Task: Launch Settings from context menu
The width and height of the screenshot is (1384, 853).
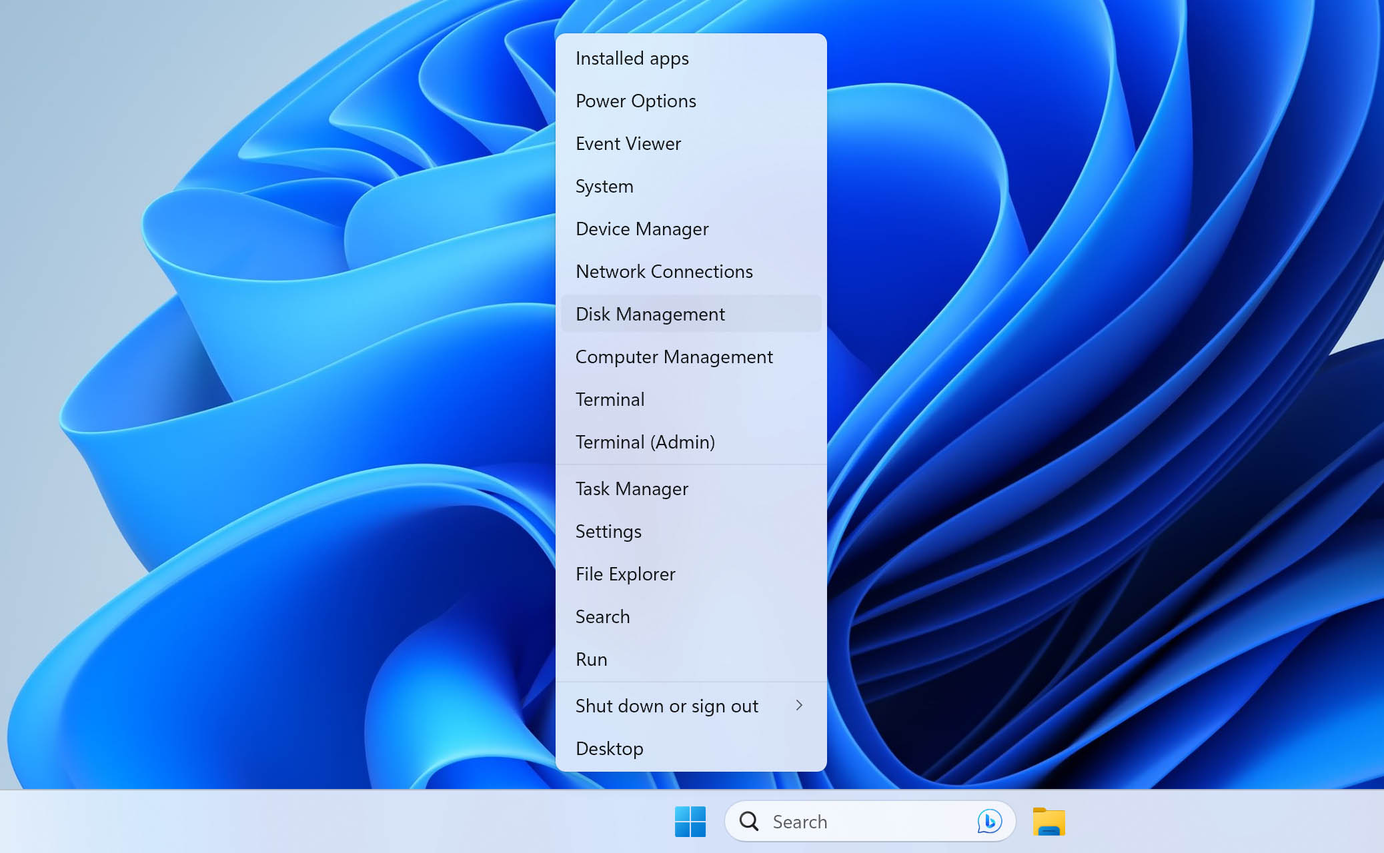Action: tap(608, 531)
